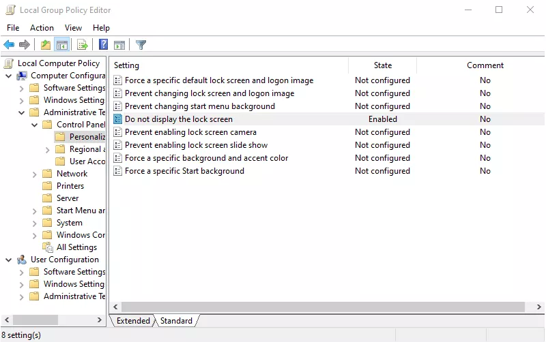This screenshot has height=342, width=546.
Task: Collapse the Control Panel node
Action: coord(35,125)
